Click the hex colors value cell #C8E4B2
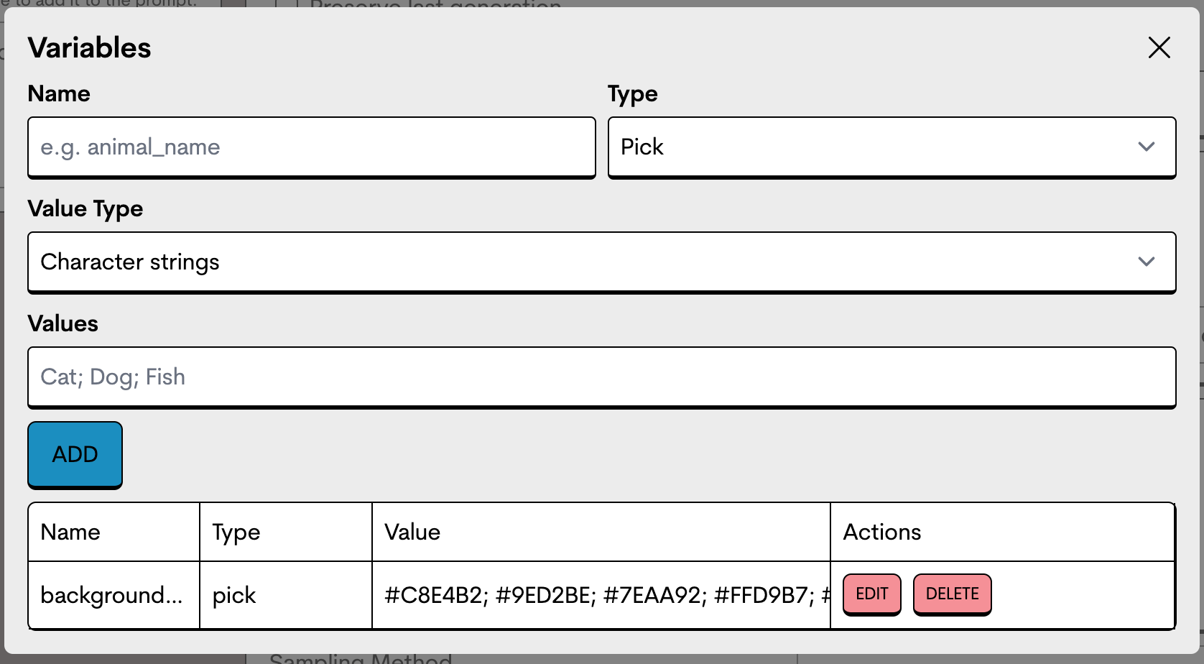Screen dimensions: 1204x664 [x=601, y=595]
